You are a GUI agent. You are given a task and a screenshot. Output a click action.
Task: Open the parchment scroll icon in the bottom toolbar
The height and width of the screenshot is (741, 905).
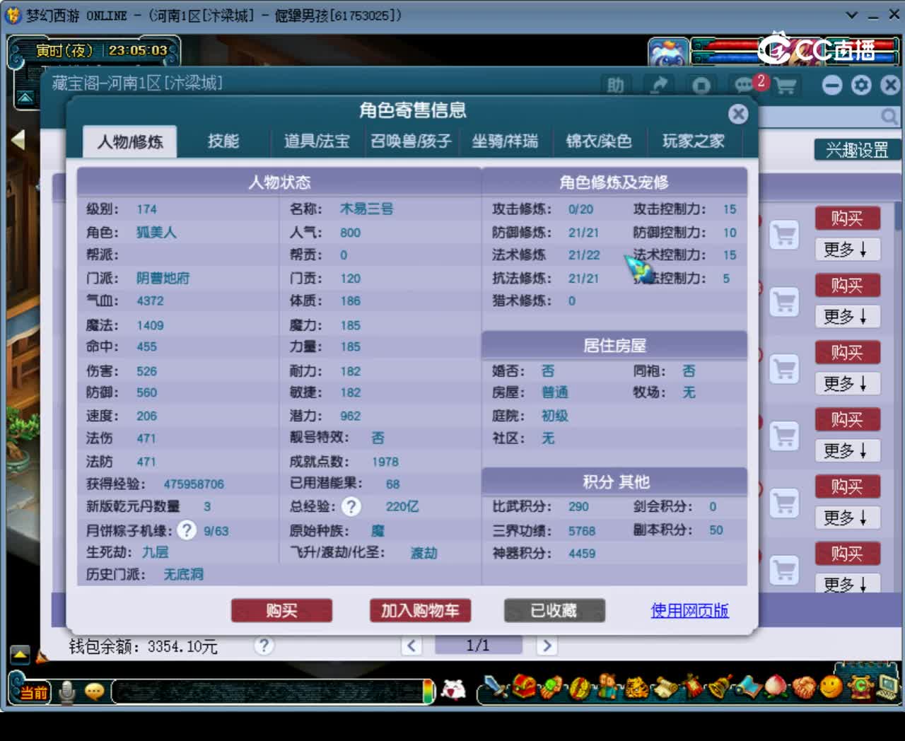point(665,687)
